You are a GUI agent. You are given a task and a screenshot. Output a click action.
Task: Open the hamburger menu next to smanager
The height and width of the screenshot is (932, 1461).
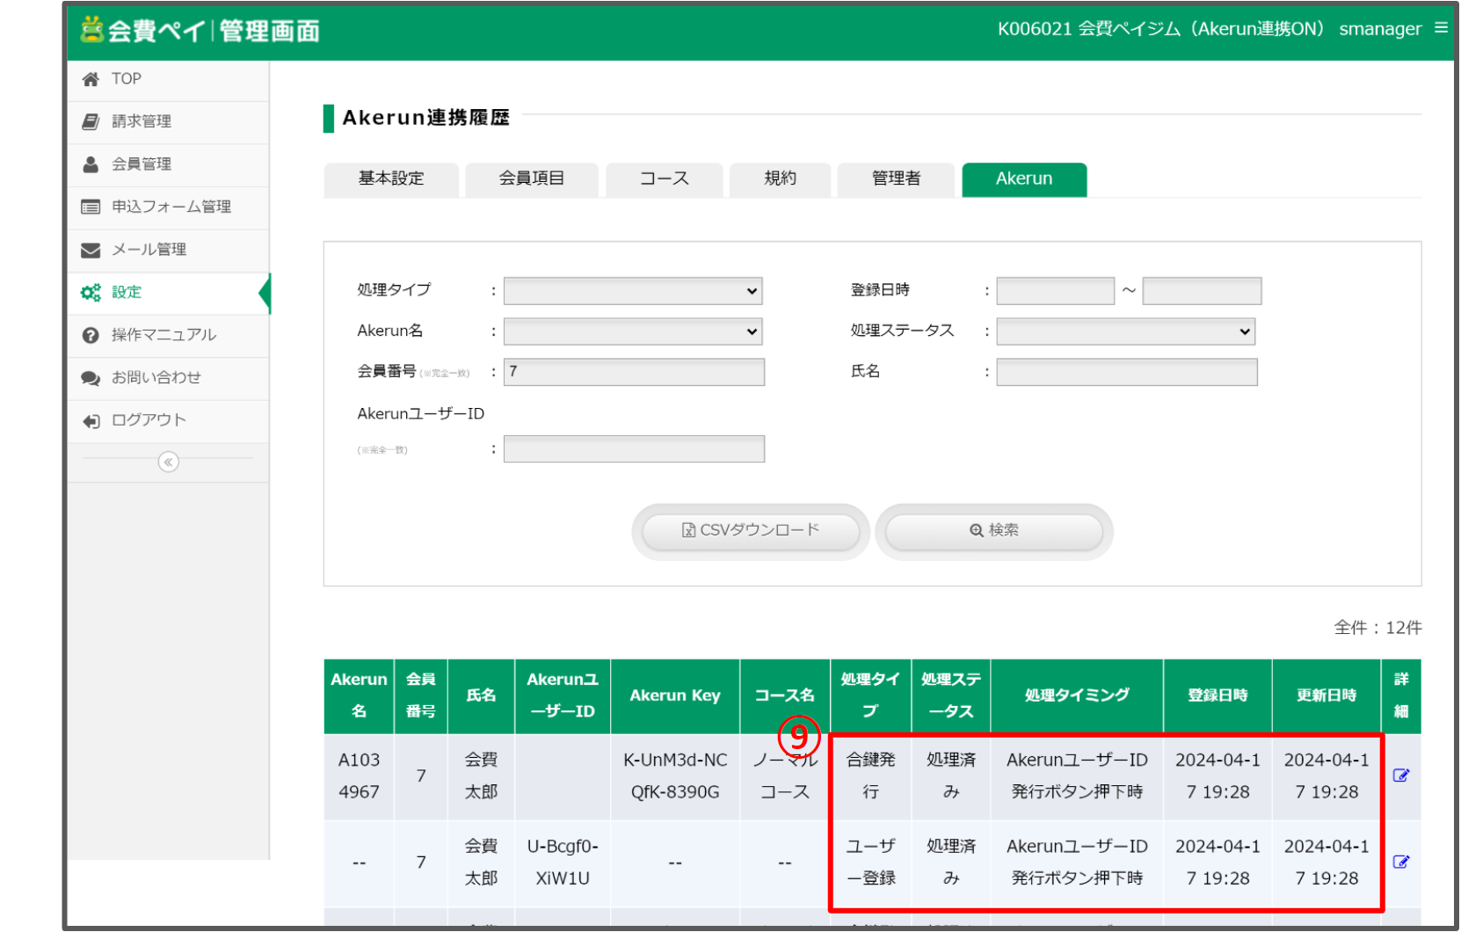1441,28
